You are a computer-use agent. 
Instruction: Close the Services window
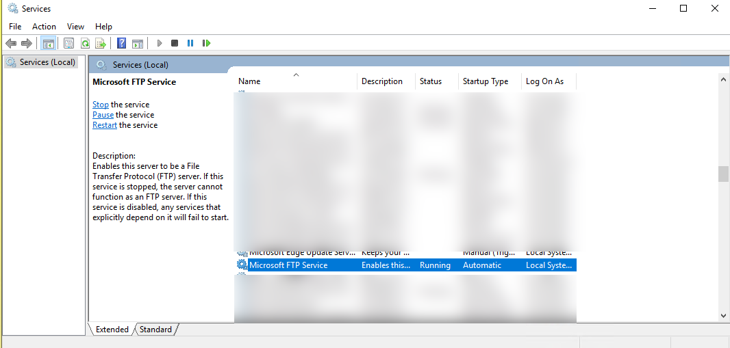pos(715,8)
